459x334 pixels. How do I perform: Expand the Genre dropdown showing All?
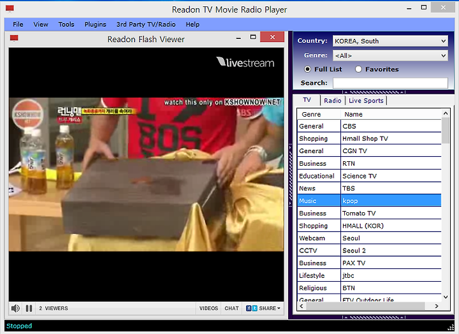pos(390,55)
